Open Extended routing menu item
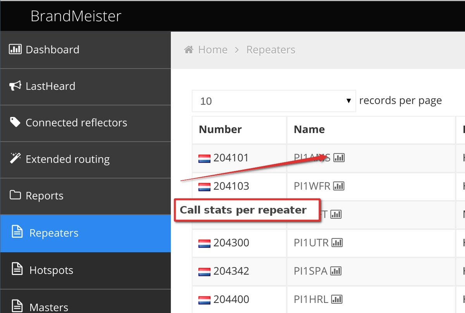465x313 pixels. (x=85, y=160)
